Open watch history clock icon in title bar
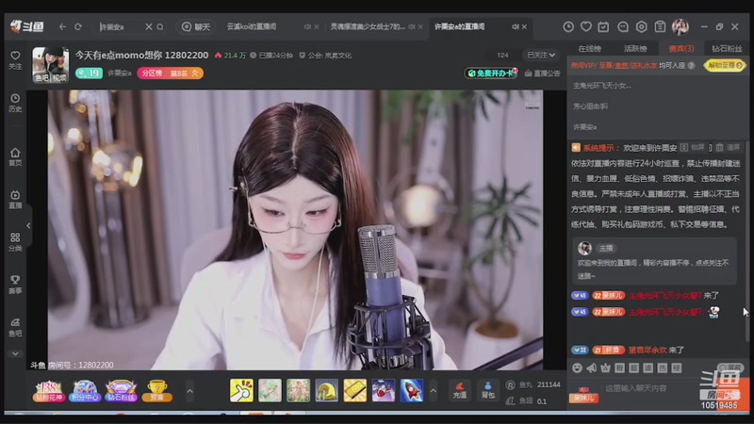Image resolution: width=754 pixels, height=424 pixels. (568, 27)
